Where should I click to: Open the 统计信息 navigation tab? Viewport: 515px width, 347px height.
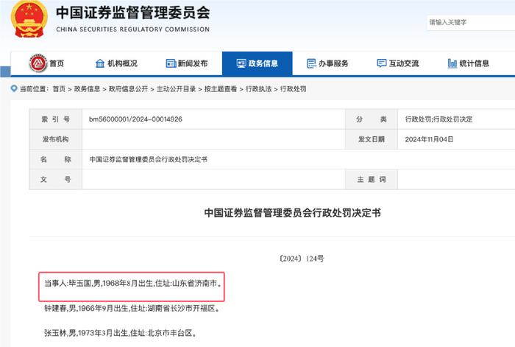469,63
